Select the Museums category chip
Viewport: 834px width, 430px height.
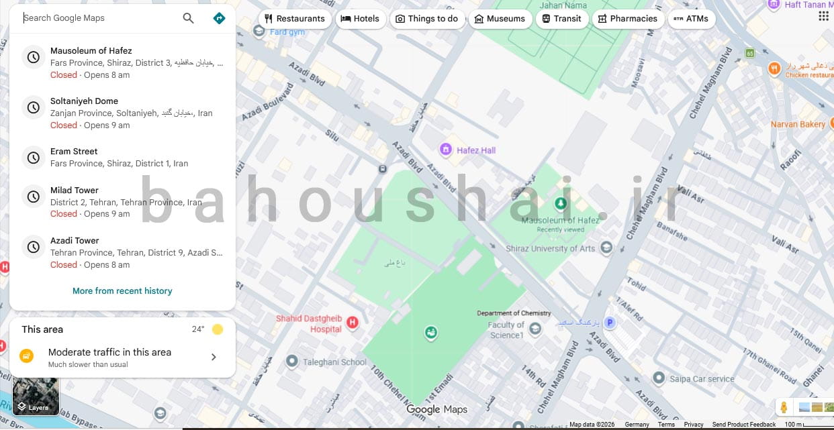[x=500, y=19]
